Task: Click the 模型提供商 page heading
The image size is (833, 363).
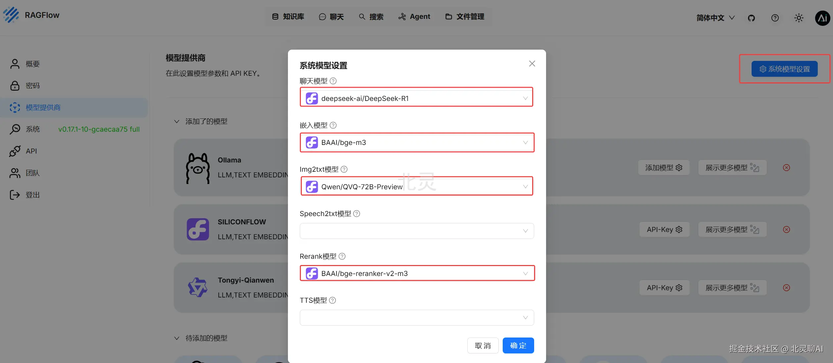Action: (x=185, y=58)
